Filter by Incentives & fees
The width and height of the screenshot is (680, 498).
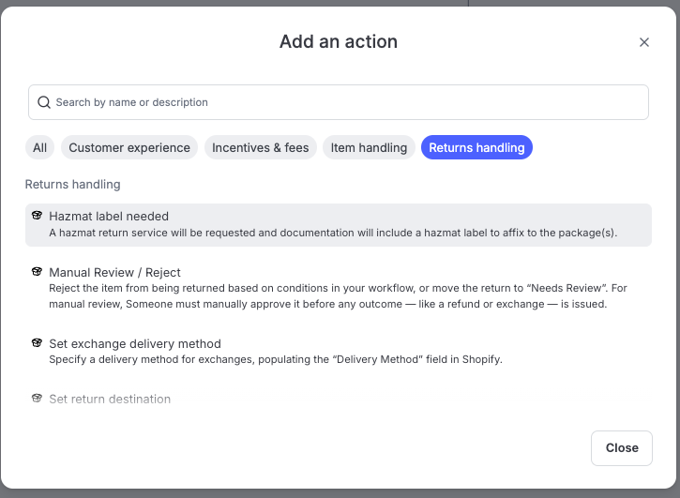tap(260, 147)
